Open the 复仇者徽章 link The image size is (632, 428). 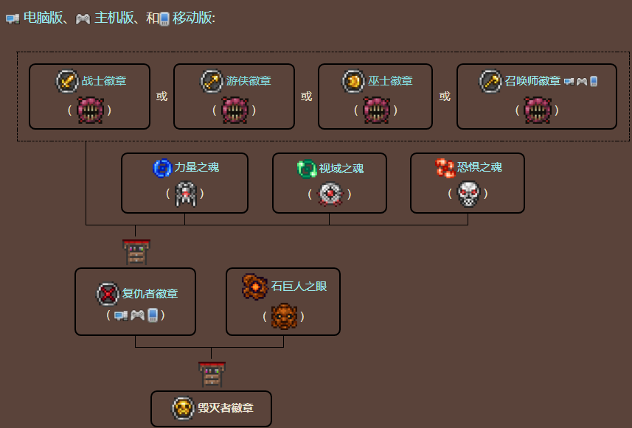coord(150,293)
